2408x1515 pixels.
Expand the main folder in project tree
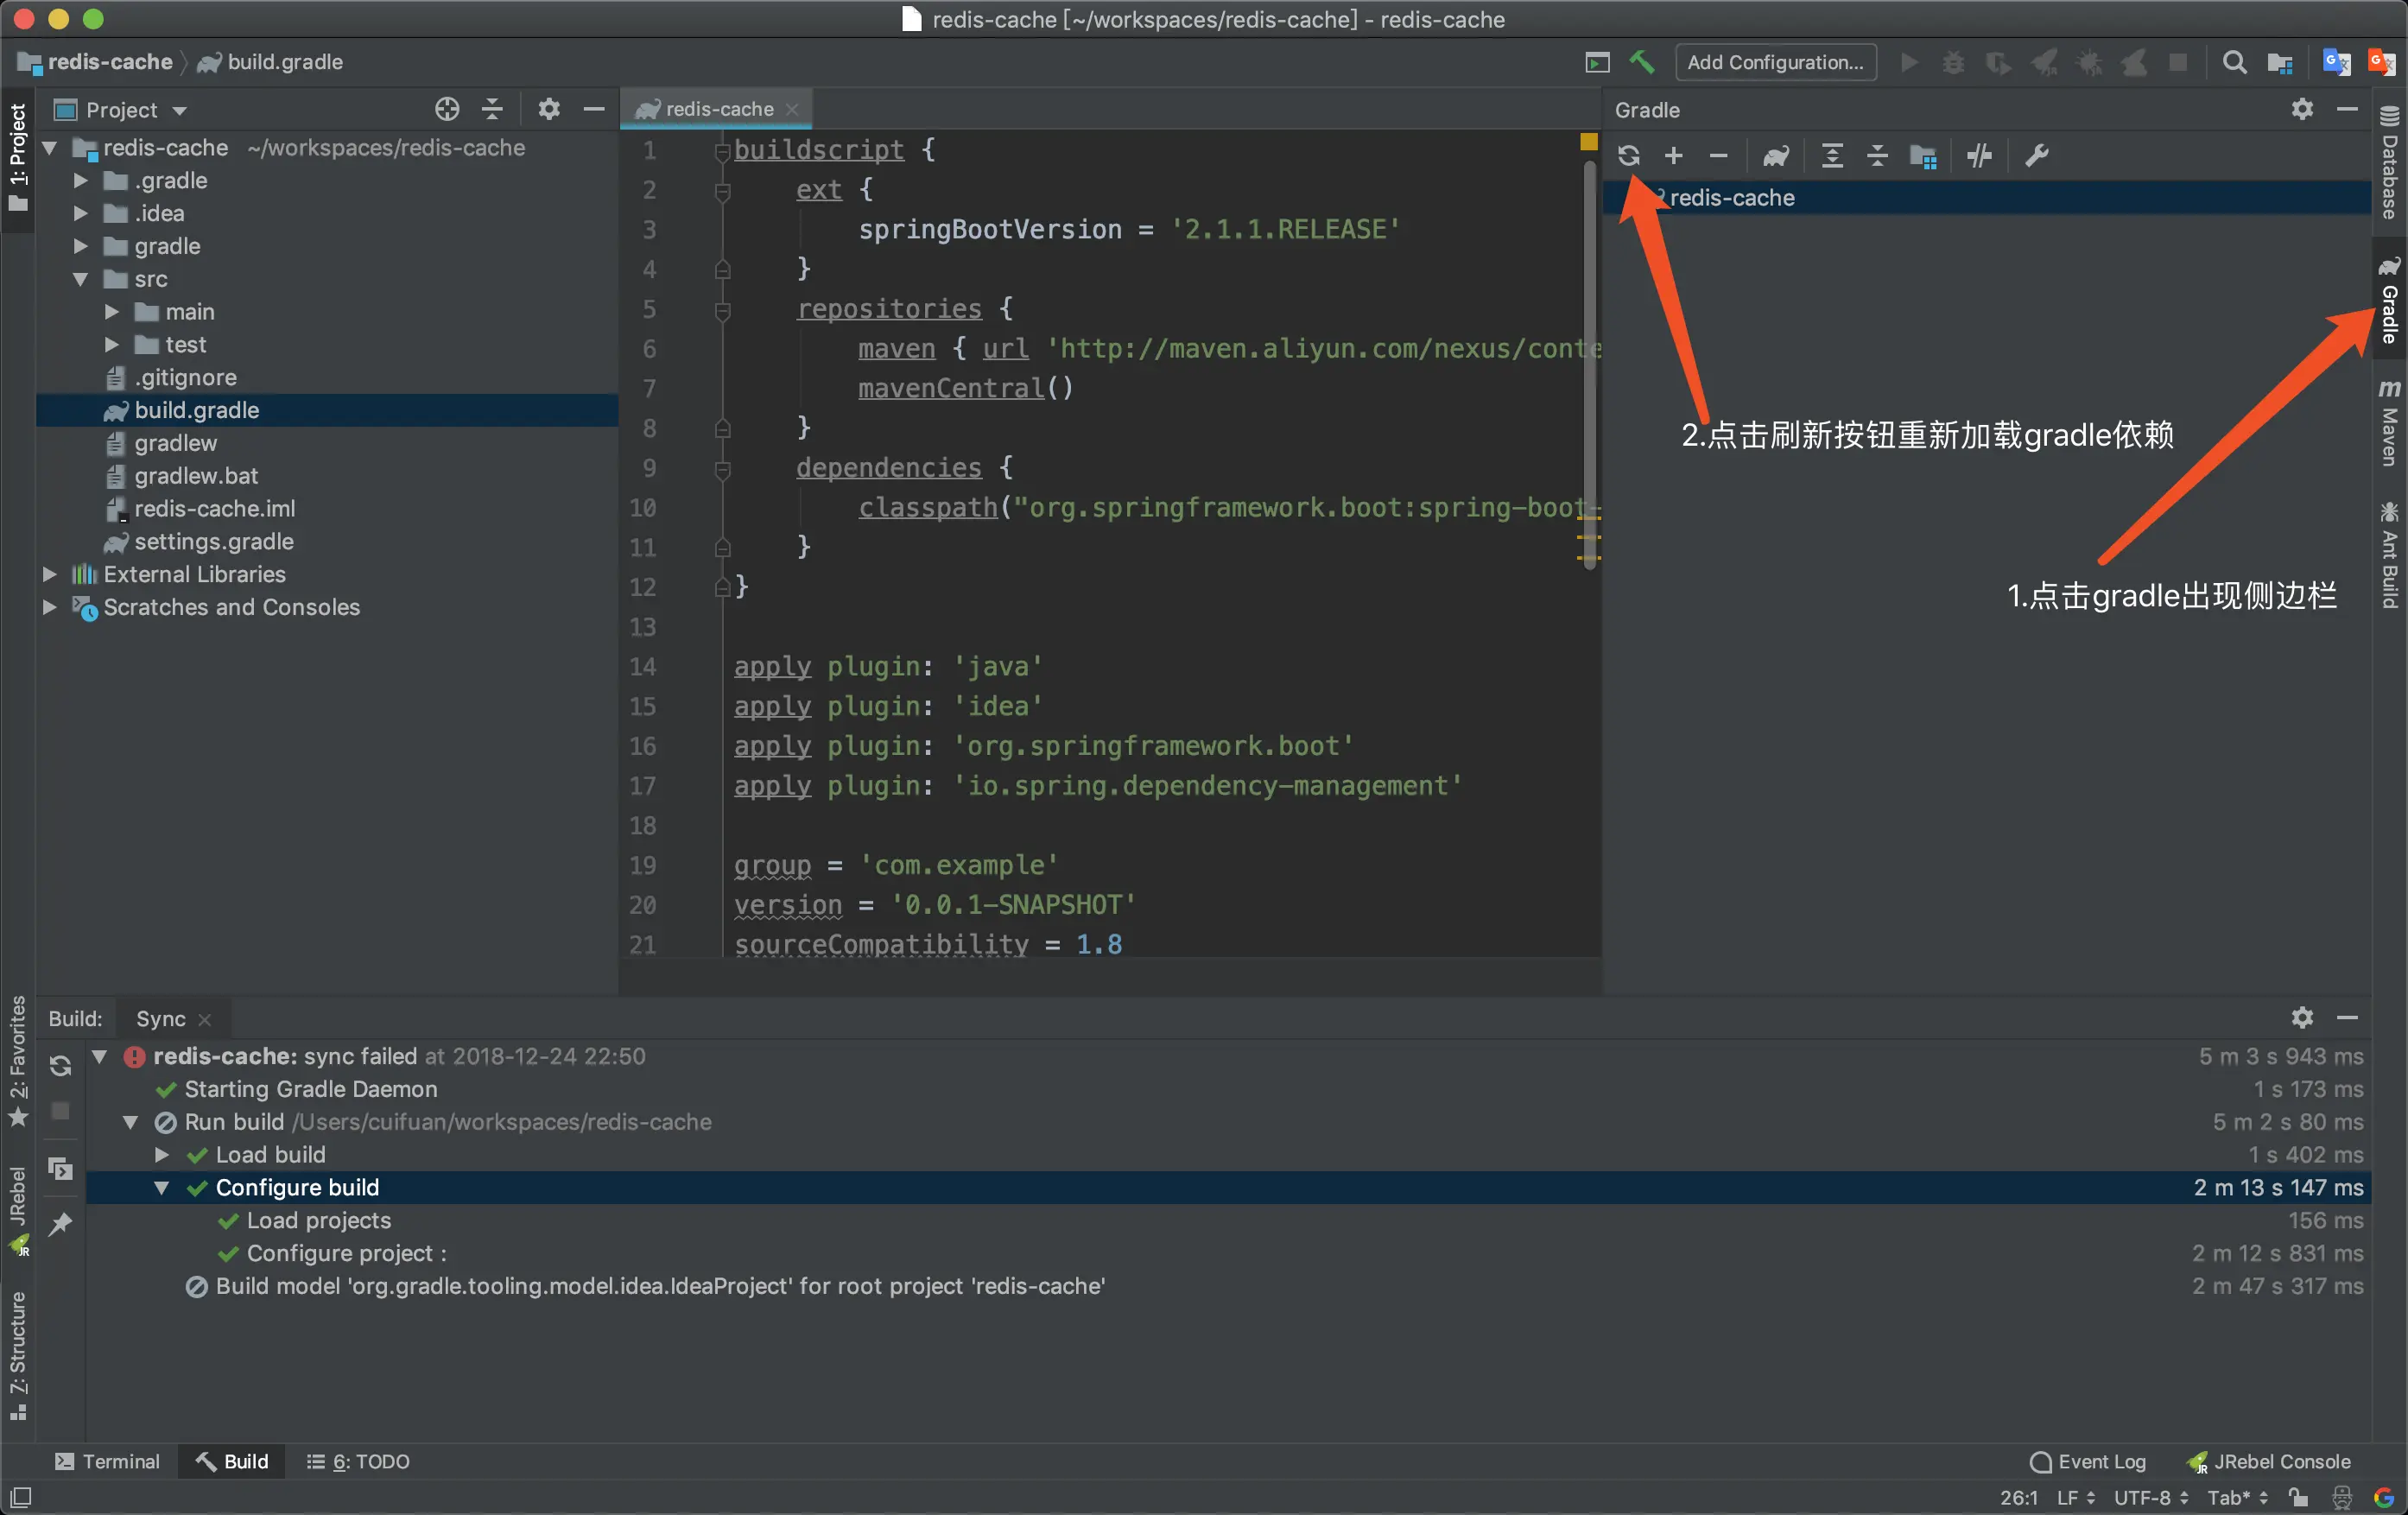[x=112, y=312]
